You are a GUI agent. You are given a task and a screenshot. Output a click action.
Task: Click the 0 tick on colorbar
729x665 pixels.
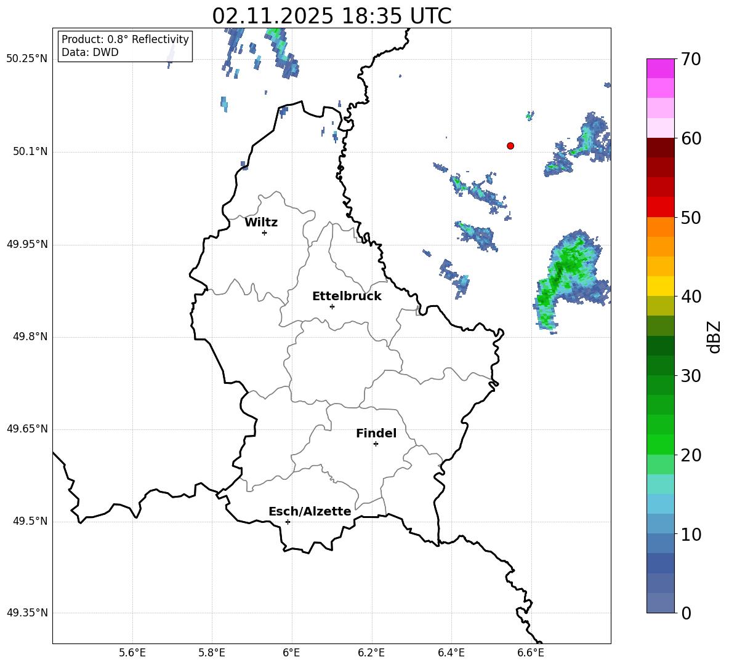point(687,613)
